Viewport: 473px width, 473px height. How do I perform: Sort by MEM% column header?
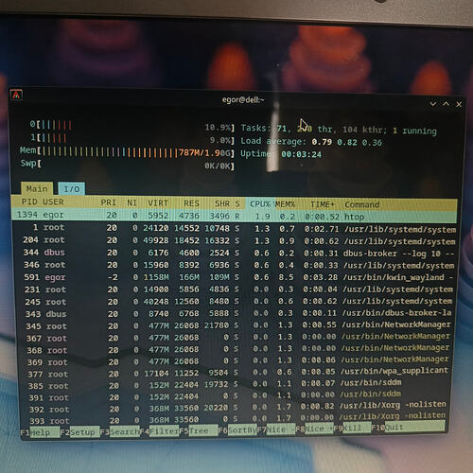[285, 204]
